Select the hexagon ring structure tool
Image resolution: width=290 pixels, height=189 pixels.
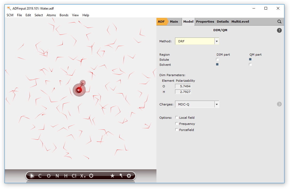[x=91, y=176]
